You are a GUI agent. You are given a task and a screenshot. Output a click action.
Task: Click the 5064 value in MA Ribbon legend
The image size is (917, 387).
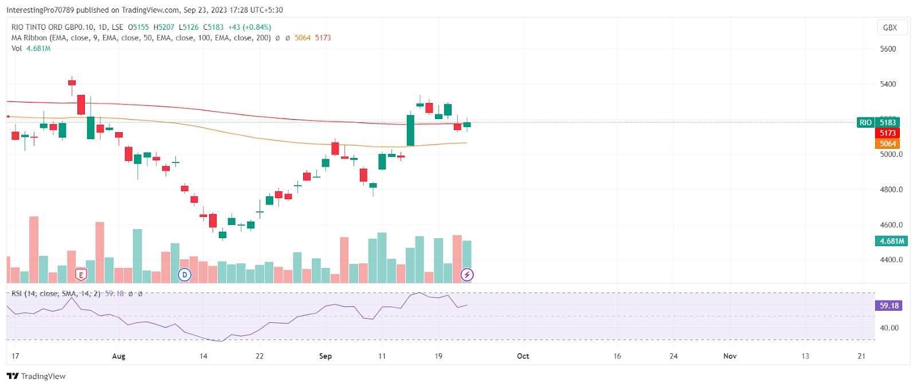[303, 38]
